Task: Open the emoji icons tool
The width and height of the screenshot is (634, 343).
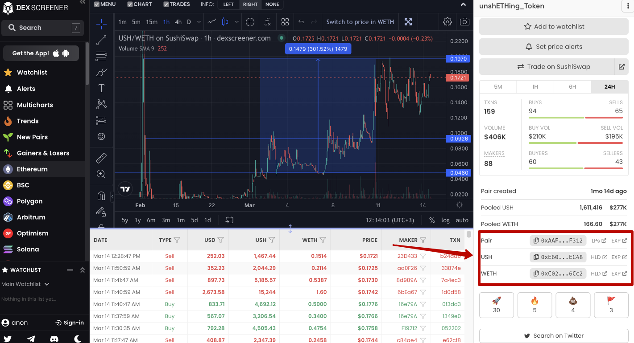Action: coord(101,136)
